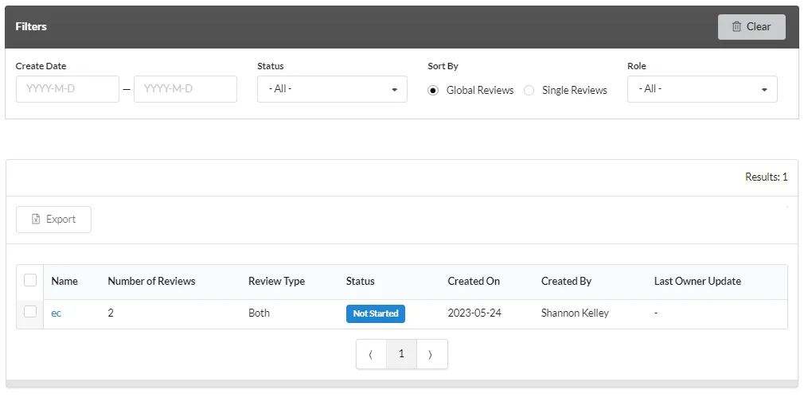Go to next page arrow
The width and height of the screenshot is (804, 397).
tap(431, 354)
